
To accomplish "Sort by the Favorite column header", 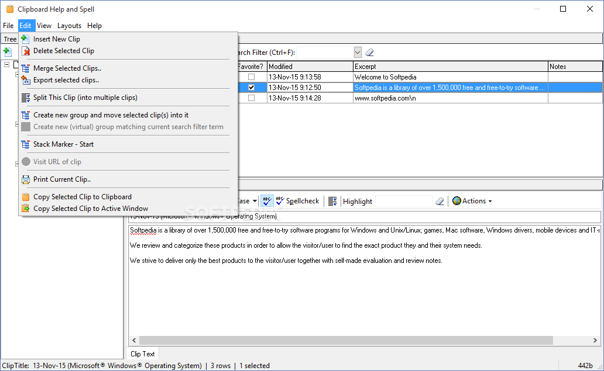I will coord(252,67).
